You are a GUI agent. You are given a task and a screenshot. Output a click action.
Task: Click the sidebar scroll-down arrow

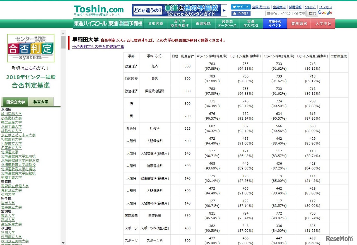click(63, 242)
